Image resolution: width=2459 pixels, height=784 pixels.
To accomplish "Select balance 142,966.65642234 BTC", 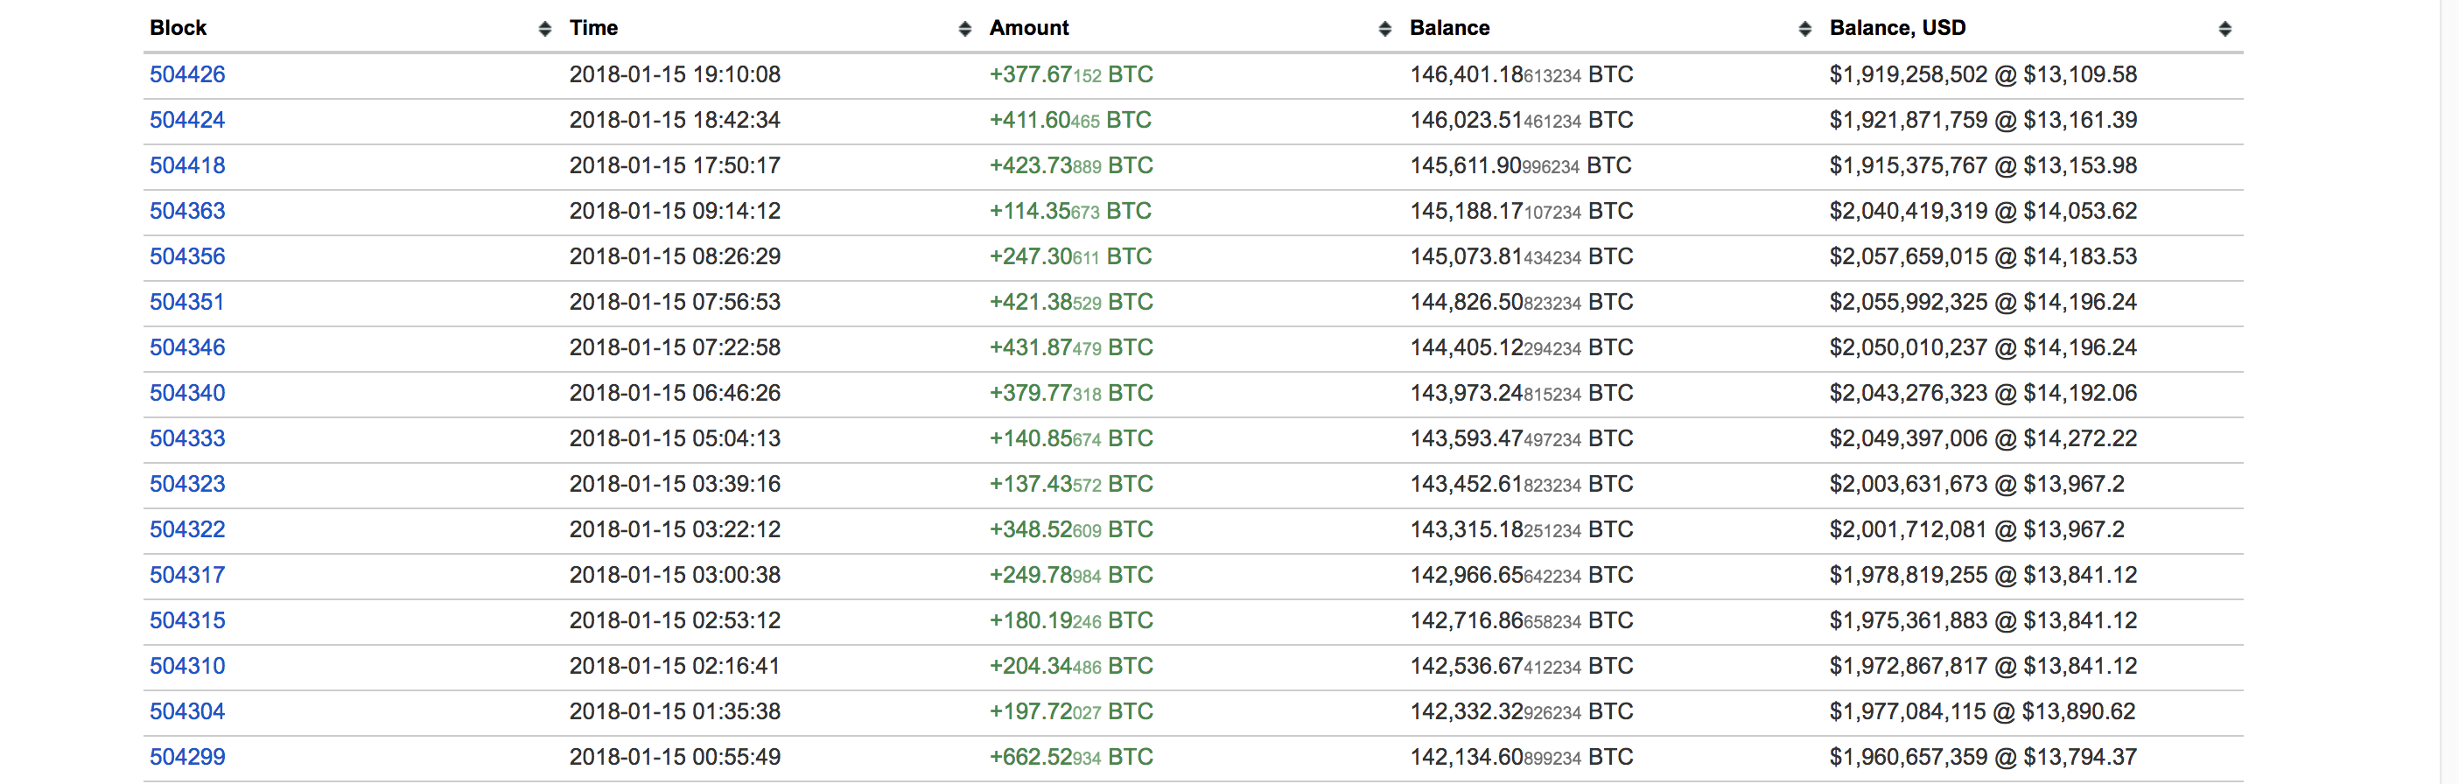I will pyautogui.click(x=1522, y=575).
